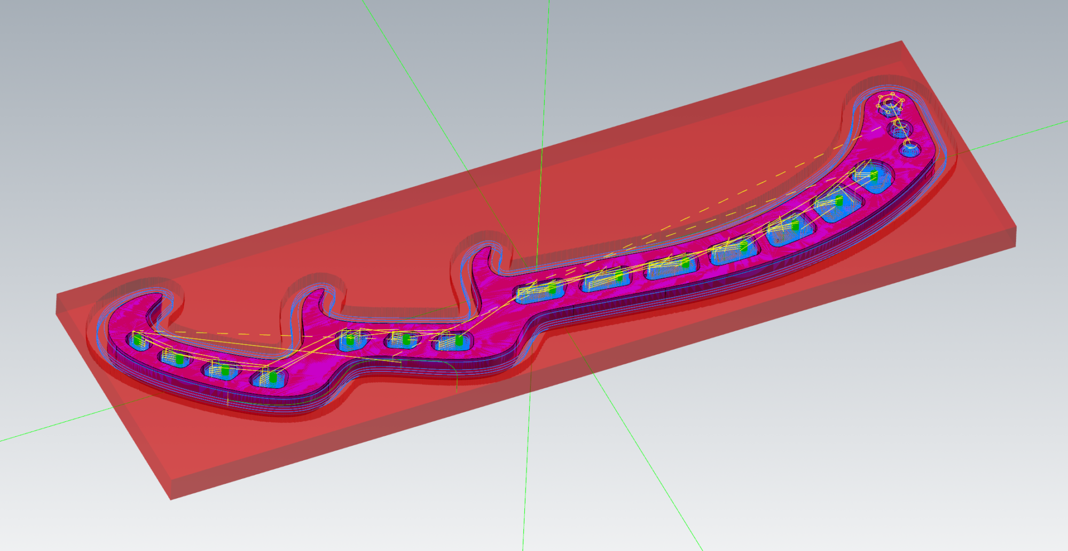Select the red stock block's nearest bottom corner

(x=170, y=499)
